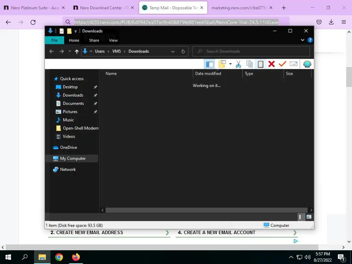Go back in Explorer navigation
Viewport: 352px width, 264px height.
coord(52,52)
